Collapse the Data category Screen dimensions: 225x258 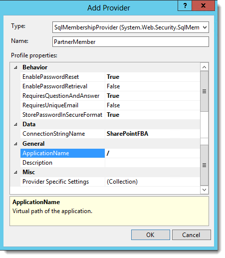tap(15, 124)
